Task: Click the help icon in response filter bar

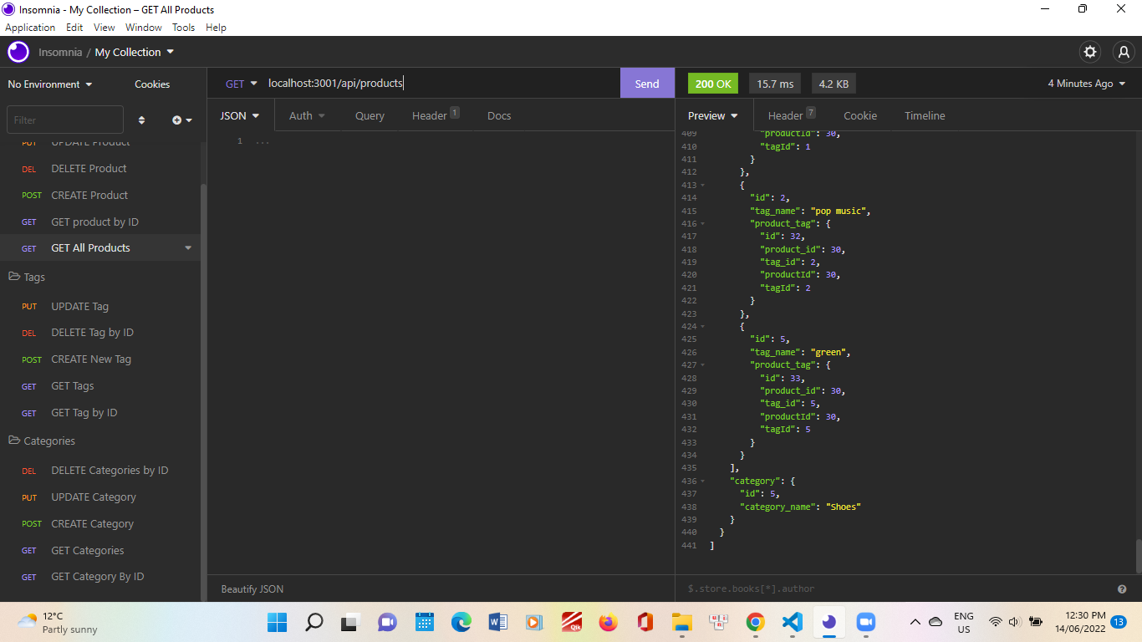Action: (x=1122, y=589)
